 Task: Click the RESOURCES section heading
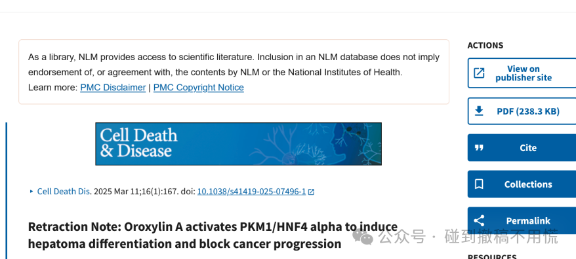492,256
